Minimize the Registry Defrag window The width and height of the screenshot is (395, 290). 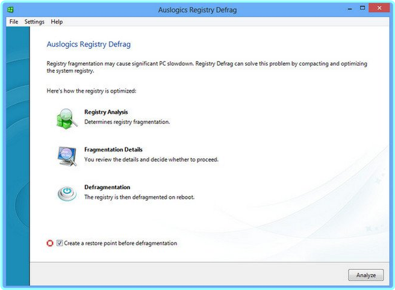pyautogui.click(x=350, y=8)
